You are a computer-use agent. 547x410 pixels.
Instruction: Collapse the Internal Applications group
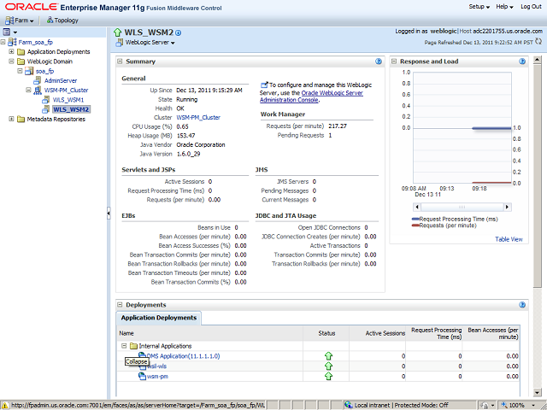[125, 345]
